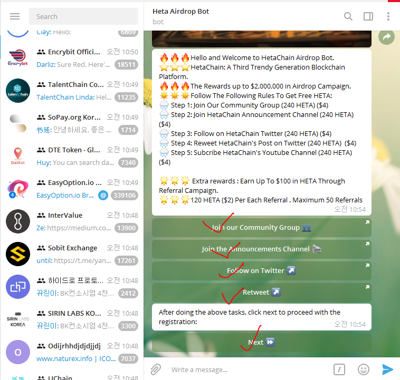This screenshot has height=380, width=400.
Task: Open the DTE Token chat
Action: [x=72, y=156]
